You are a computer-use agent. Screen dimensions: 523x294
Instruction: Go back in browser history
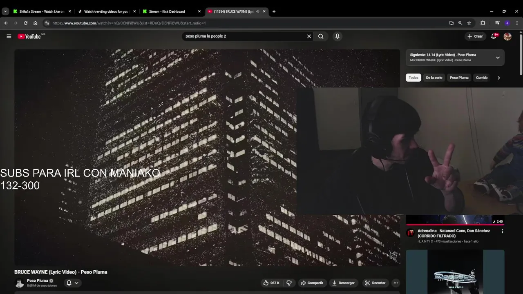coord(6,23)
